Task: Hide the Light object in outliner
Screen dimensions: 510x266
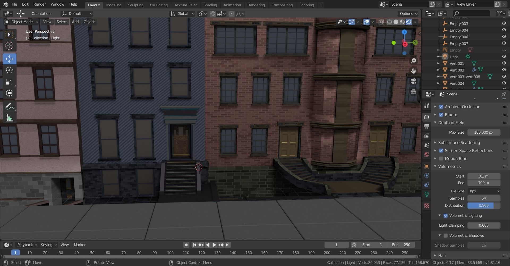Action: pos(504,57)
